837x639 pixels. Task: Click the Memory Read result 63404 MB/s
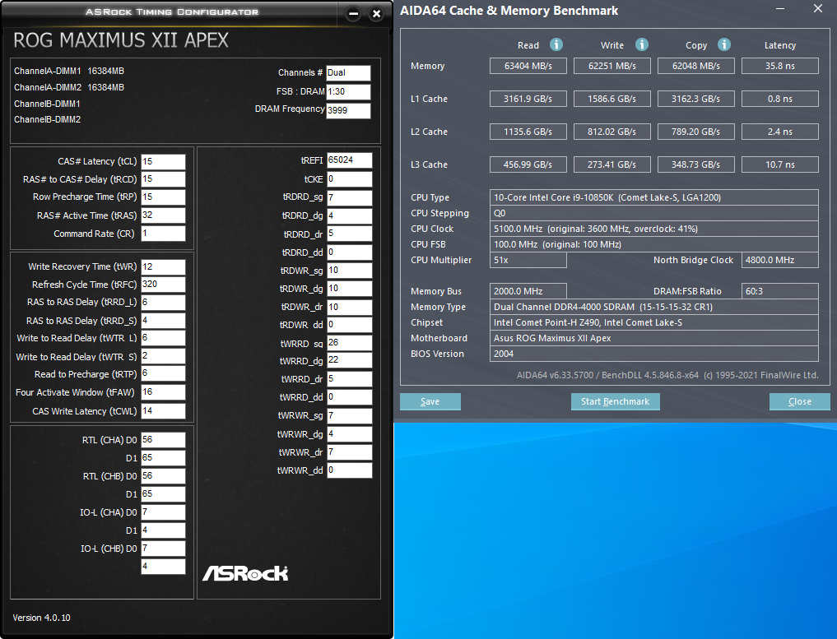click(528, 66)
